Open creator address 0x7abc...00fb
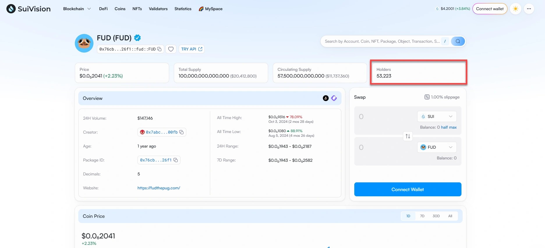The image size is (545, 248). 162,132
